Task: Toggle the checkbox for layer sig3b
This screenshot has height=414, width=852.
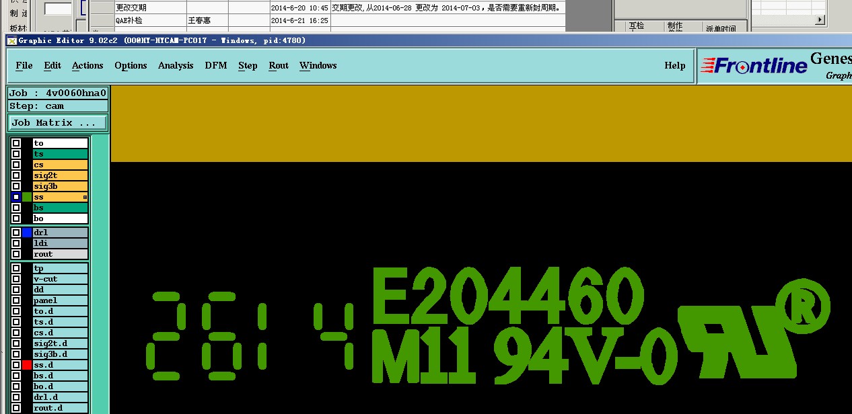Action: tap(16, 186)
